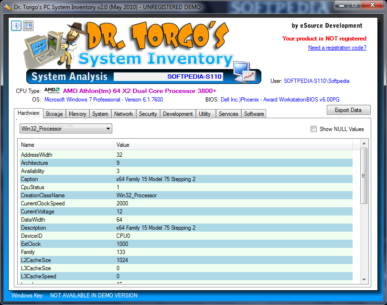
Task: Open the System tab
Action: [x=100, y=114]
